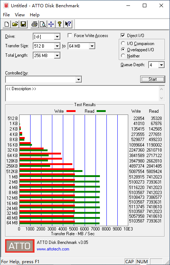
Task: Click the Description scrollbar down arrow
Action: (x=162, y=98)
